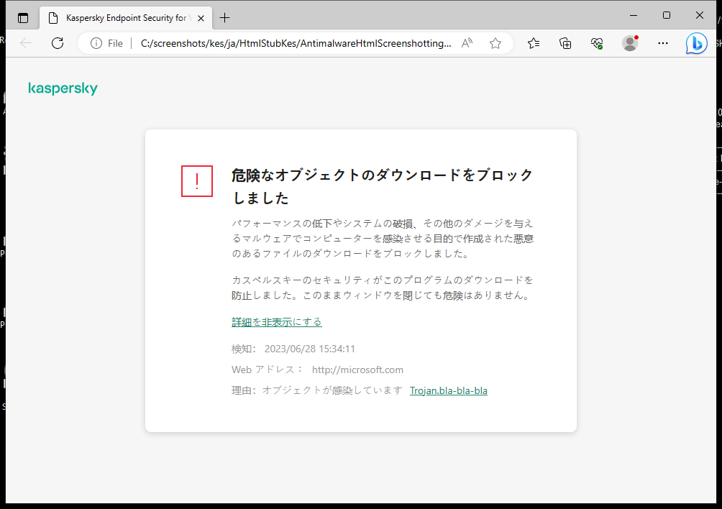
Task: Navigate back to the previous page
Action: click(x=26, y=43)
